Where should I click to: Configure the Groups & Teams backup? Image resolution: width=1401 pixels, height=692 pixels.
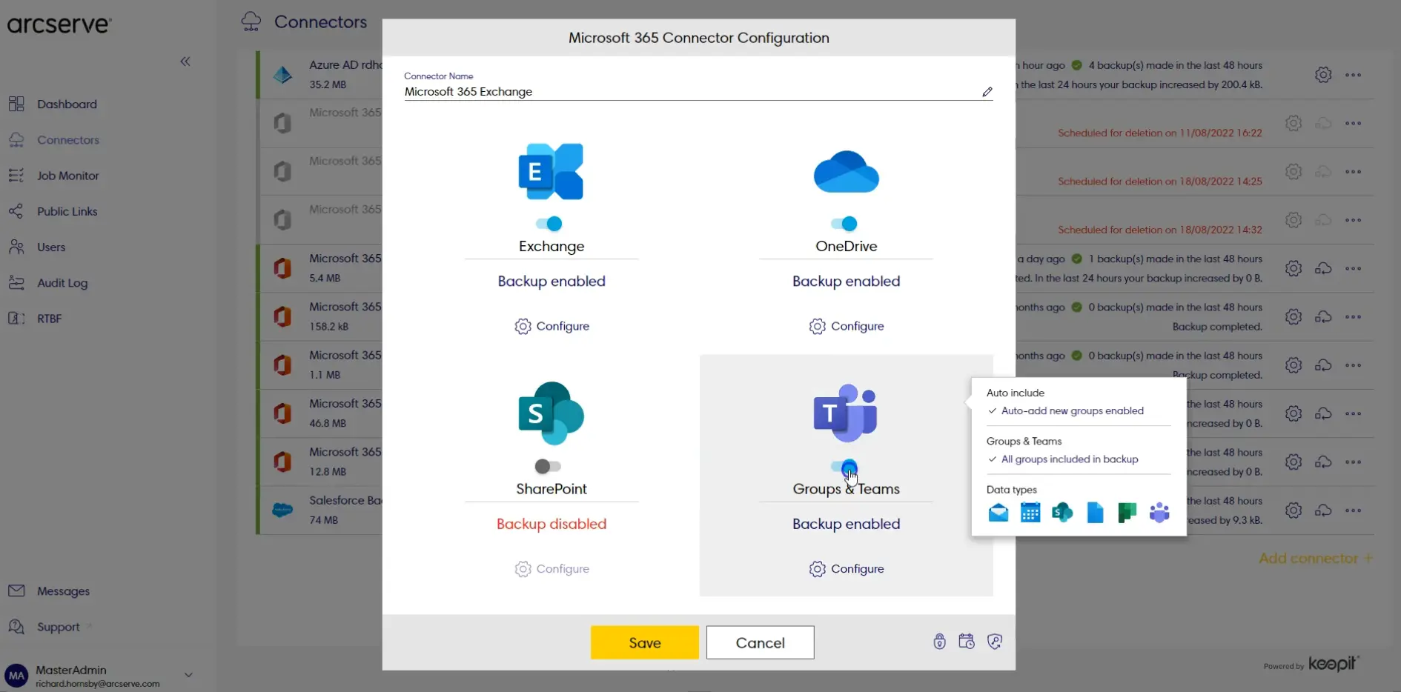(847, 569)
